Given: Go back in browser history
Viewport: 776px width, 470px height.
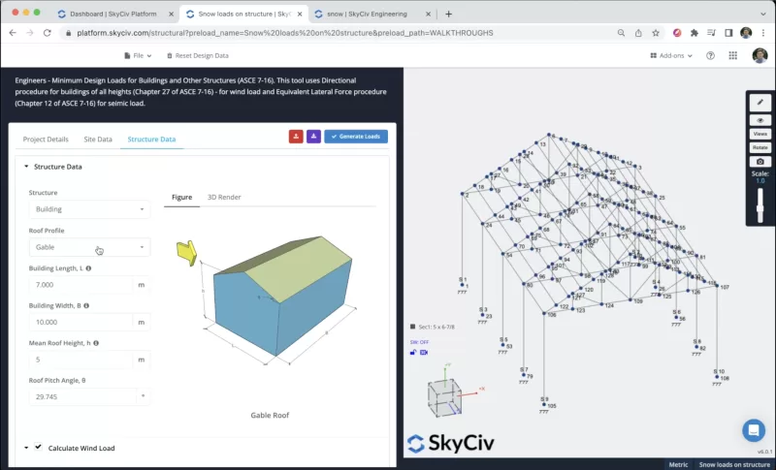Looking at the screenshot, I should click(x=13, y=33).
